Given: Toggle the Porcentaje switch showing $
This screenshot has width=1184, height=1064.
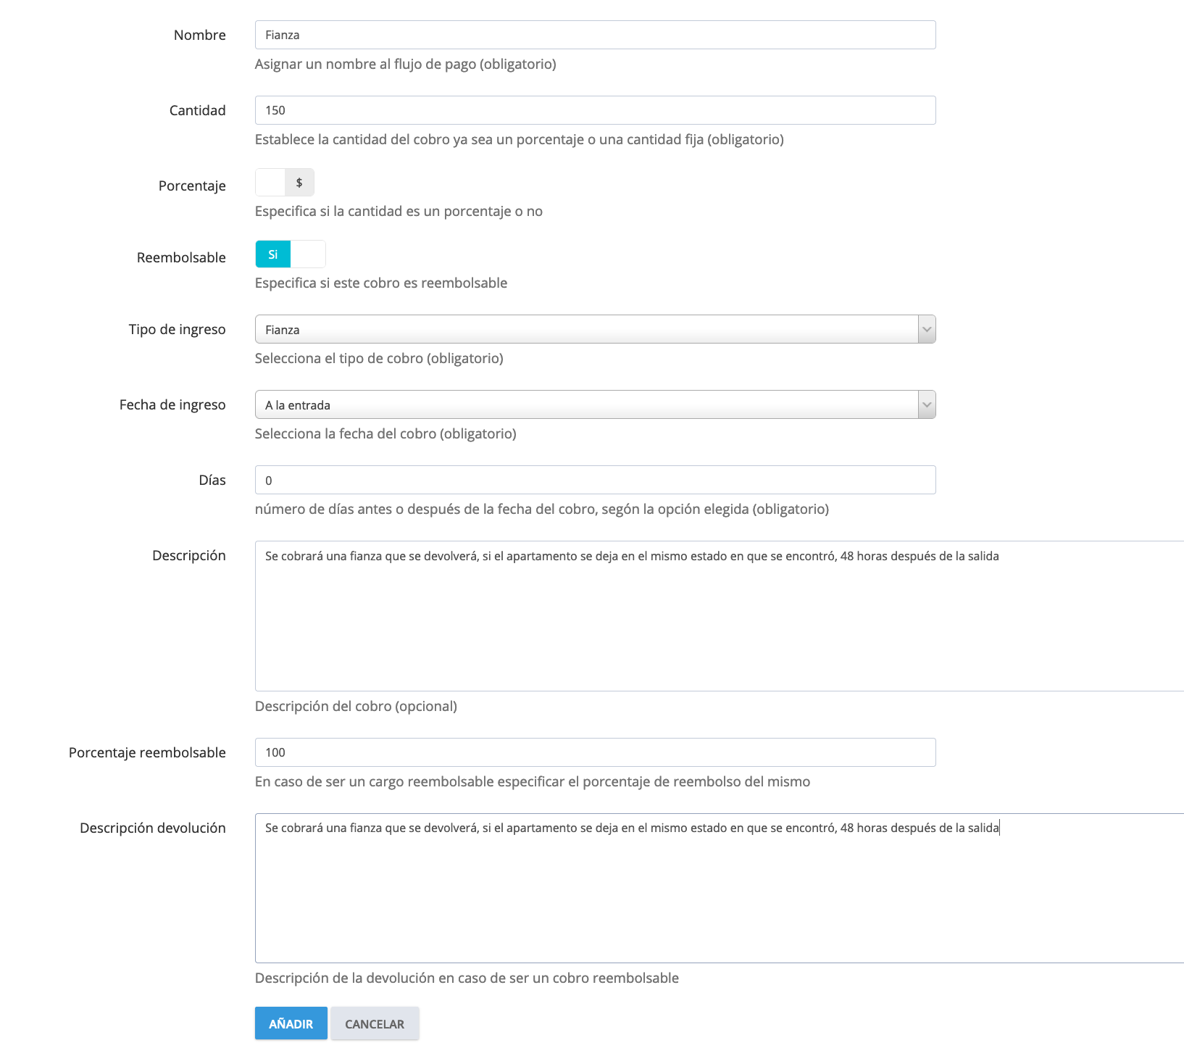Looking at the screenshot, I should pyautogui.click(x=285, y=183).
